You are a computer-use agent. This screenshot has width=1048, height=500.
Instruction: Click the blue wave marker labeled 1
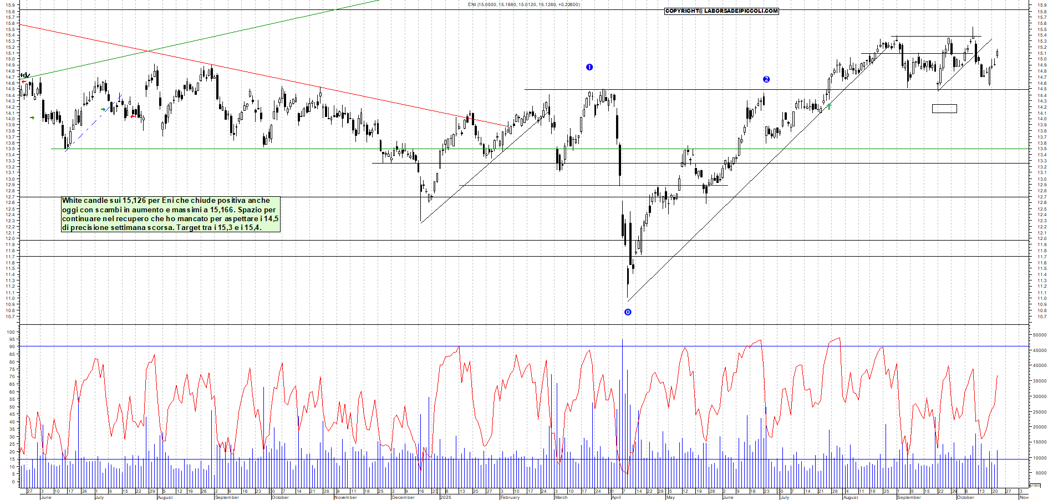pos(589,67)
